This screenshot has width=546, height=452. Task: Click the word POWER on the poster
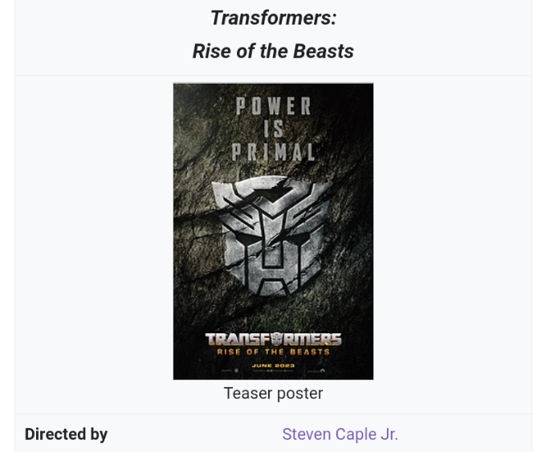pyautogui.click(x=273, y=107)
